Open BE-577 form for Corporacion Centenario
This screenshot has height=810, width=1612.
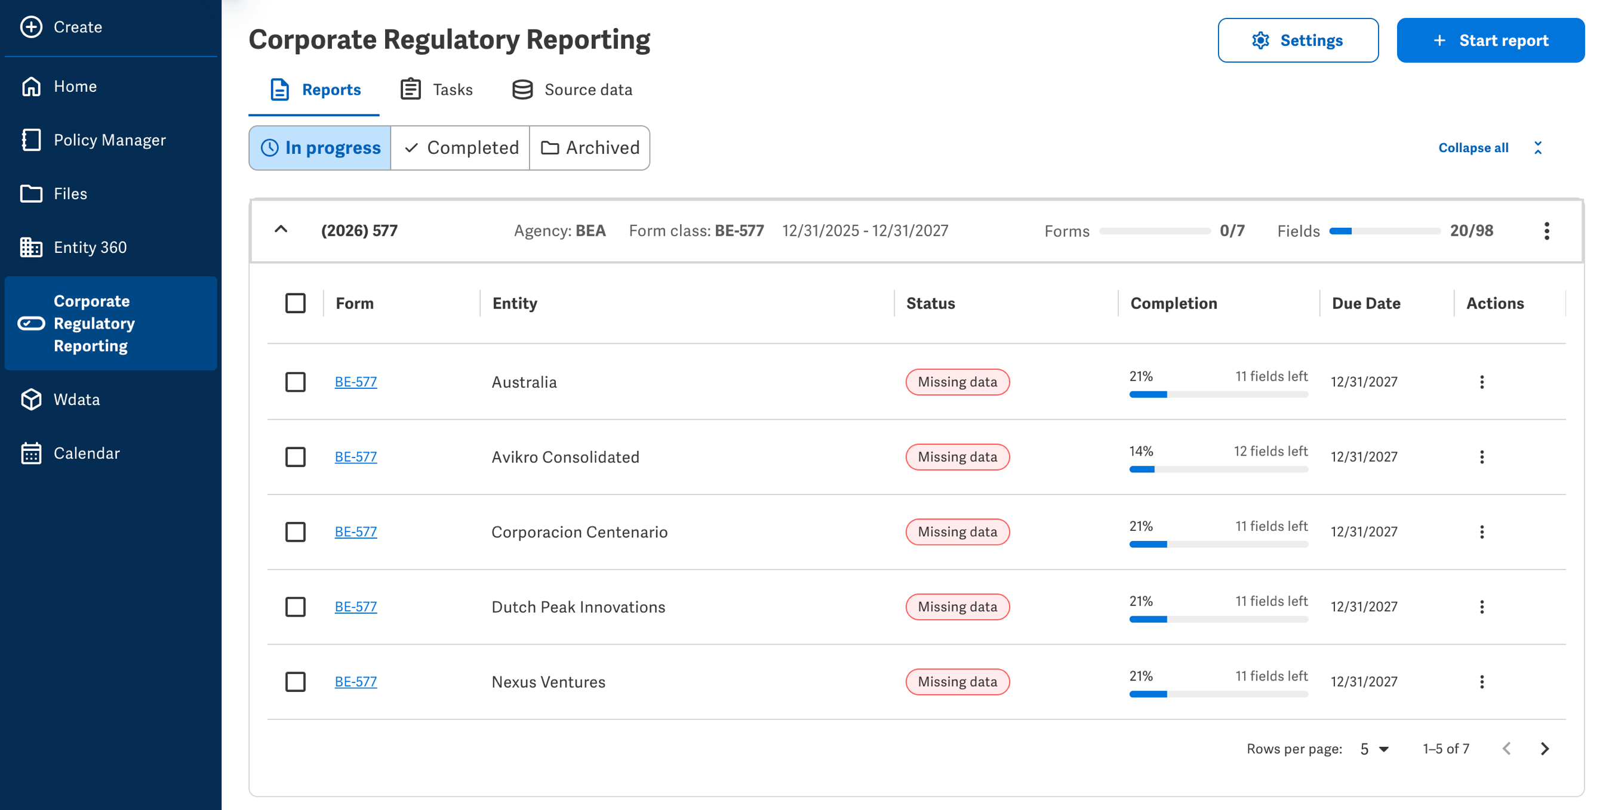click(x=355, y=531)
